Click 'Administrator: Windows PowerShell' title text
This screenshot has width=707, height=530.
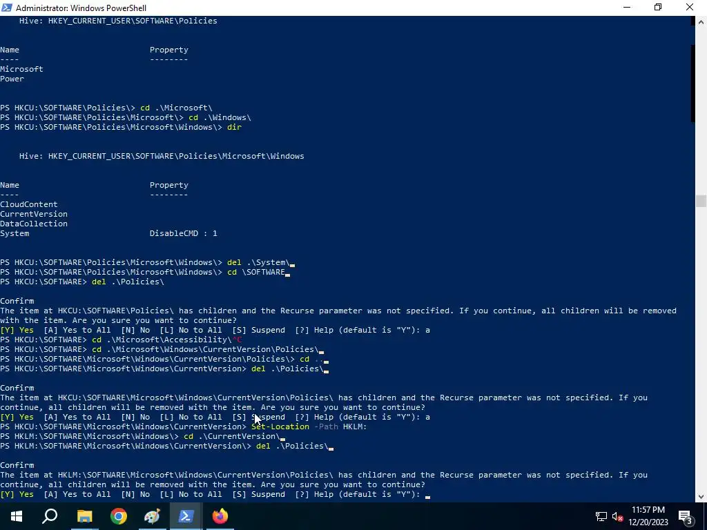pos(81,8)
